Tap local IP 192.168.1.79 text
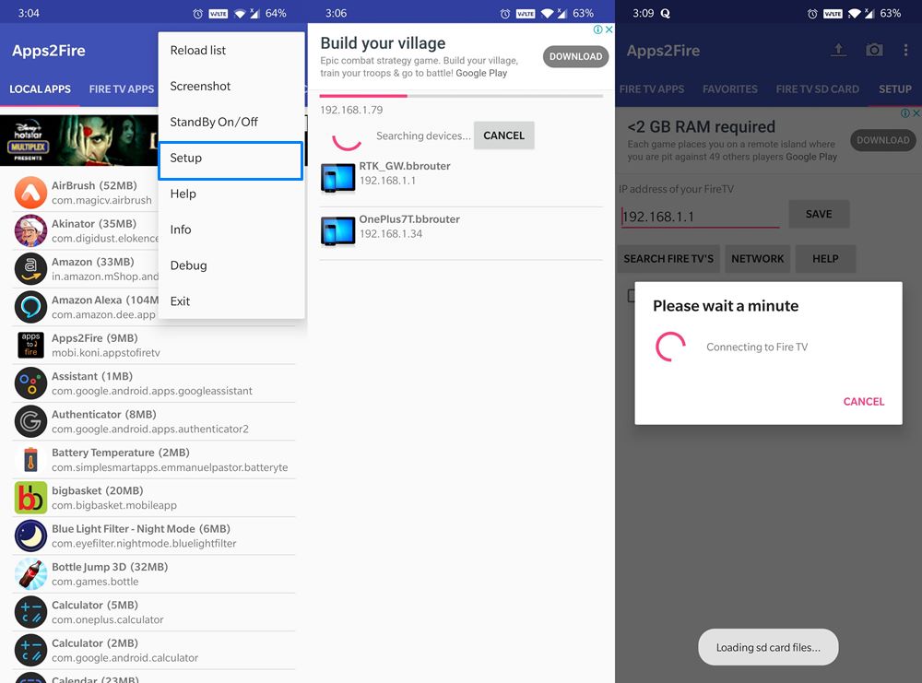Viewport: 922px width, 683px height. [351, 110]
